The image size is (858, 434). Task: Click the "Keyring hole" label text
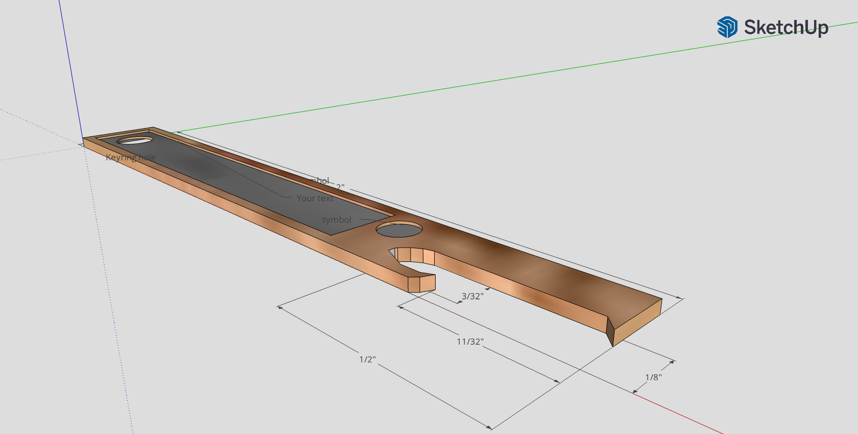tap(131, 157)
